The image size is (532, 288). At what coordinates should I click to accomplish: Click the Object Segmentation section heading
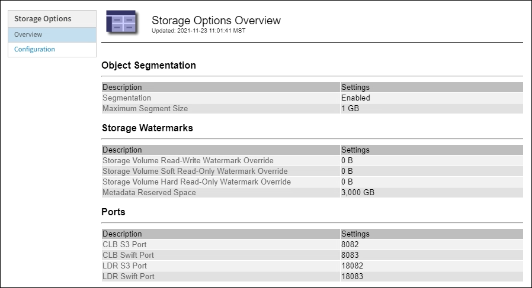coord(149,66)
